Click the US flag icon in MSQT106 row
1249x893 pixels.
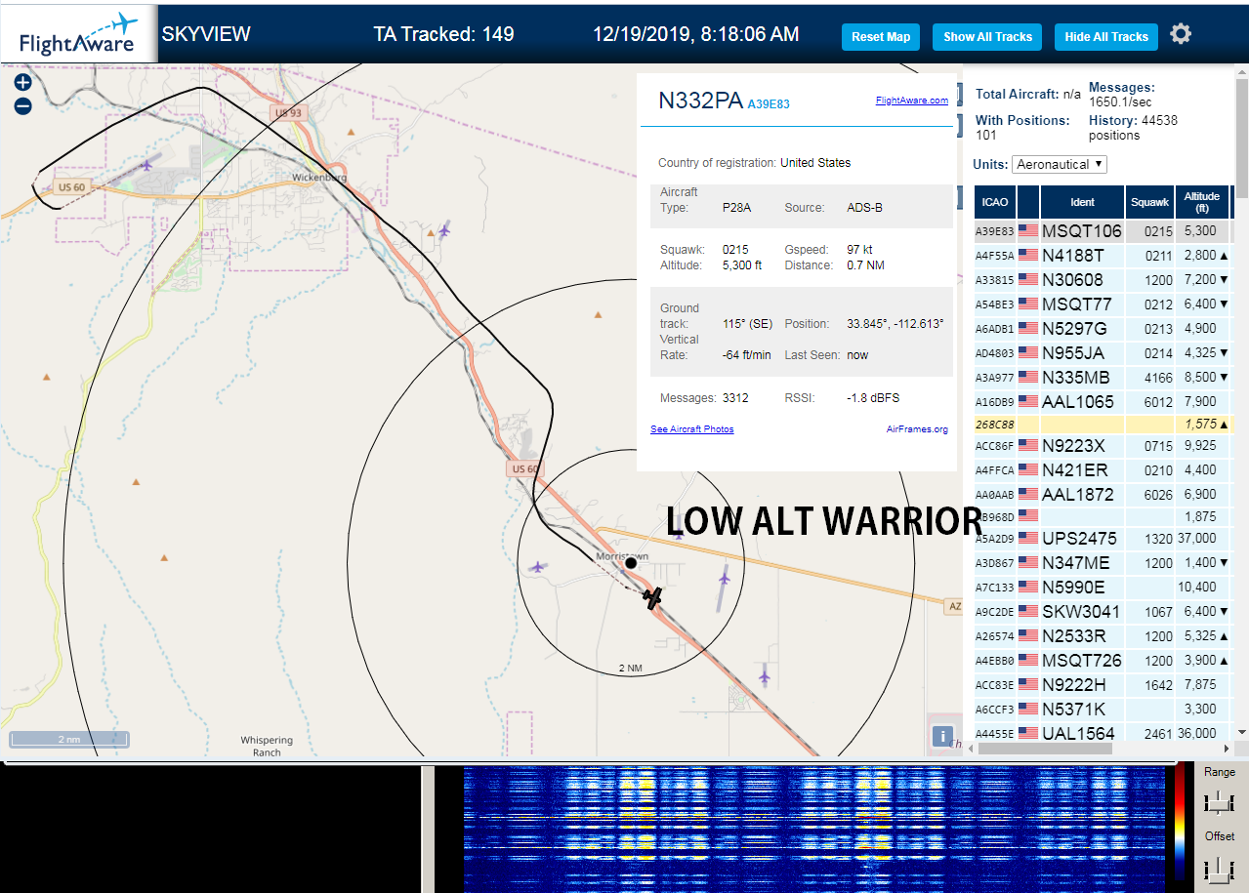click(x=1028, y=231)
